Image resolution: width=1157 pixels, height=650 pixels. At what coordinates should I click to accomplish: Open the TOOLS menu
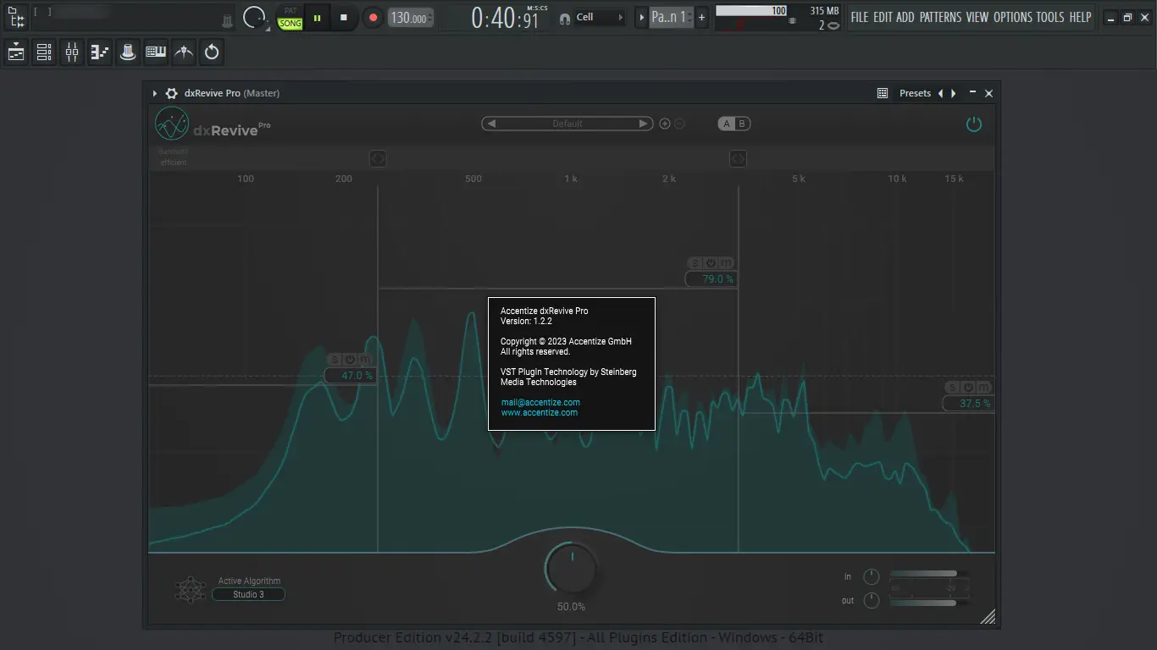click(x=1050, y=17)
